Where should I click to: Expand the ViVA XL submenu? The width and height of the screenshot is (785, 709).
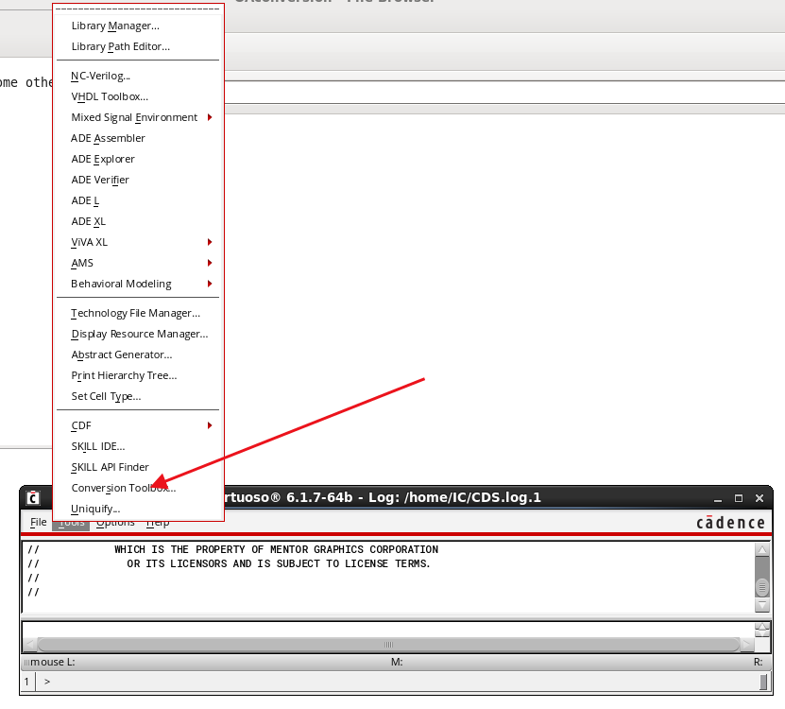coord(91,242)
